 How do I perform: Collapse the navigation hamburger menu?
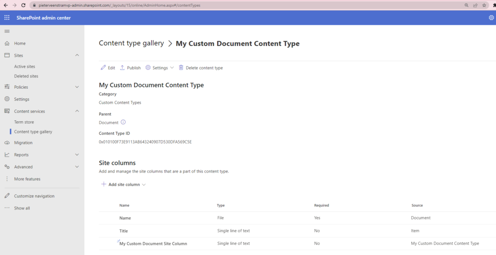7,31
